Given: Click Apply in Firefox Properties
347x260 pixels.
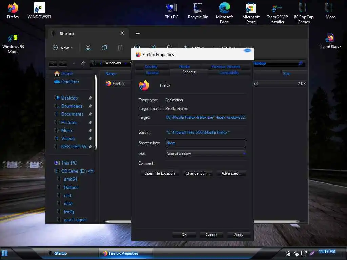Looking at the screenshot, I should pyautogui.click(x=239, y=235).
